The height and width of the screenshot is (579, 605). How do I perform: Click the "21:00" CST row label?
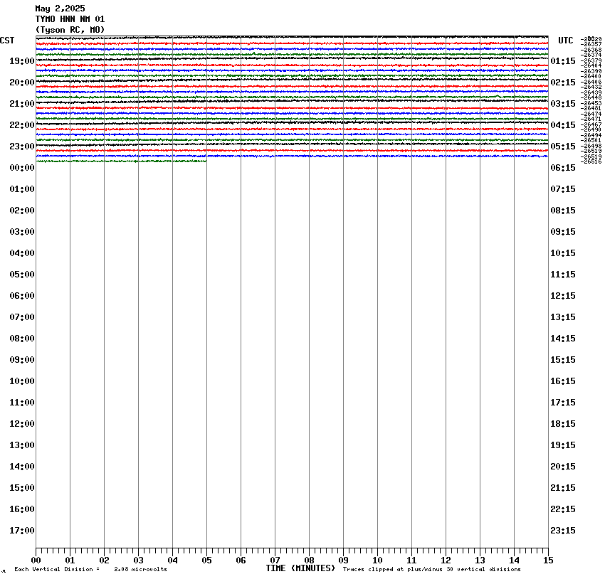pyautogui.click(x=22, y=104)
